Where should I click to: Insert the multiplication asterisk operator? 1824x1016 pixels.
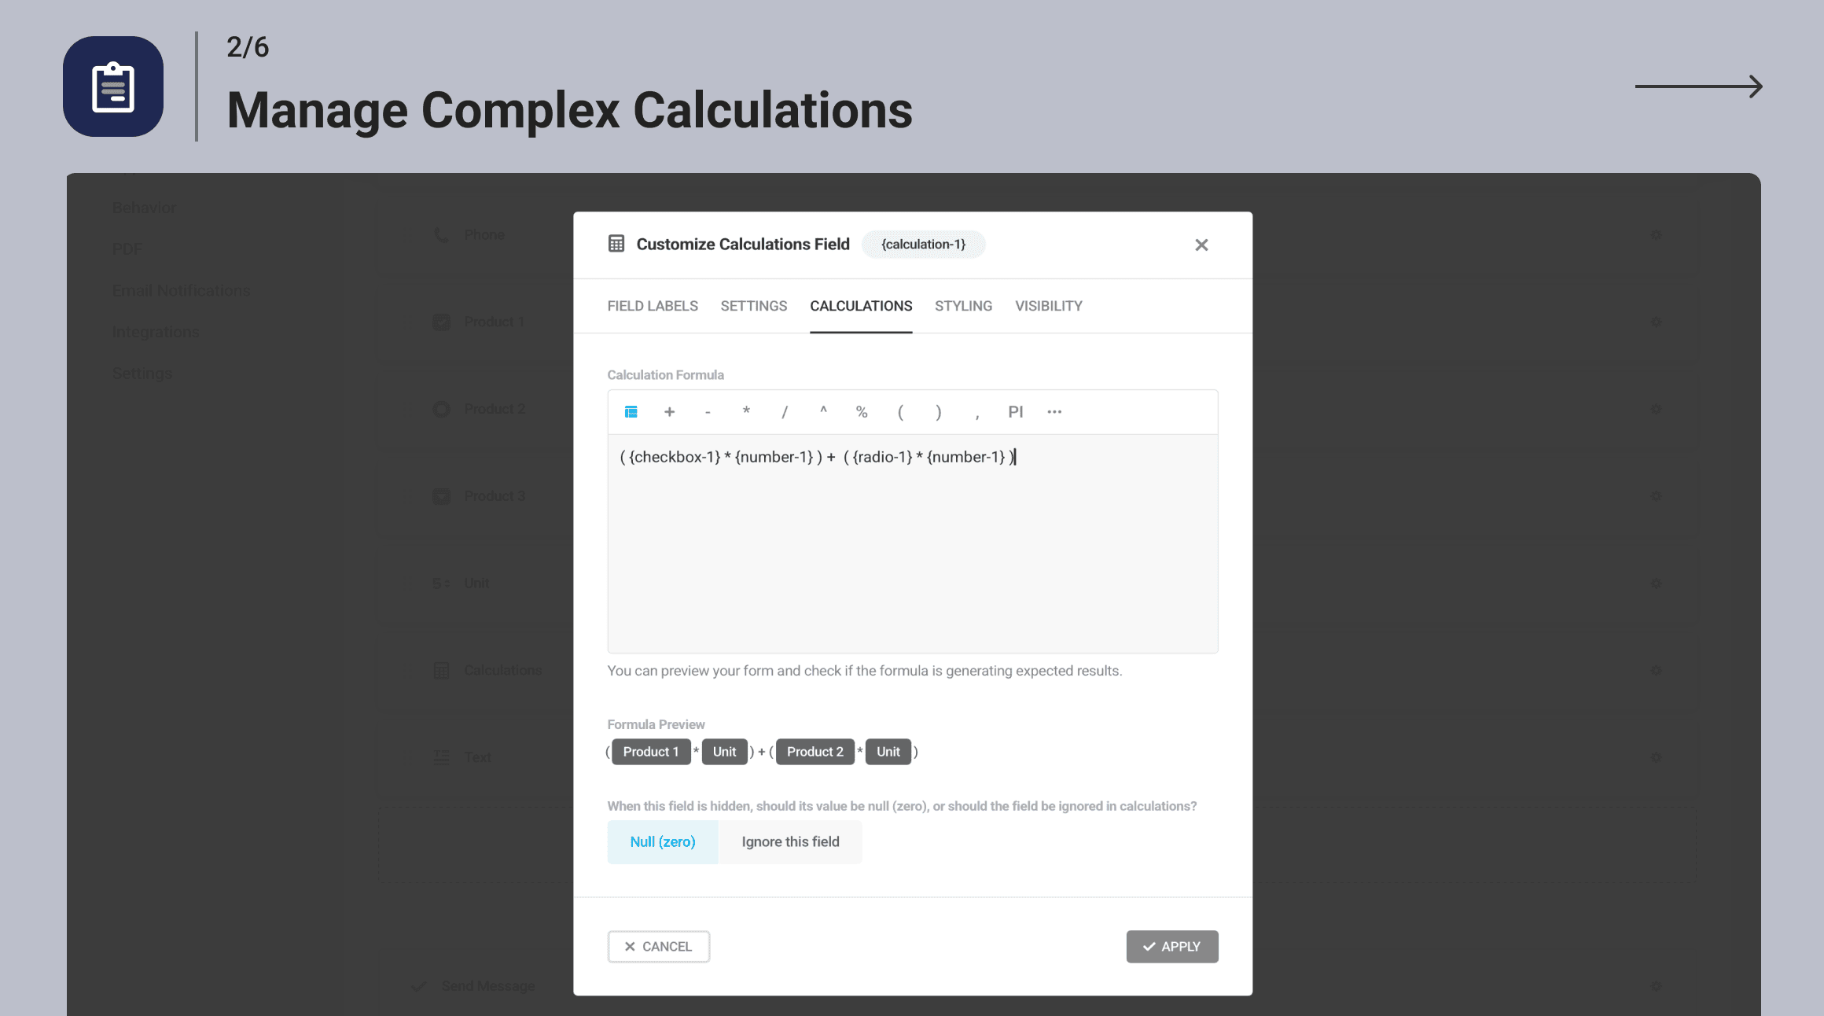(746, 412)
